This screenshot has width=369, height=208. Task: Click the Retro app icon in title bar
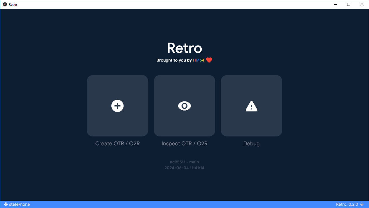point(5,4)
